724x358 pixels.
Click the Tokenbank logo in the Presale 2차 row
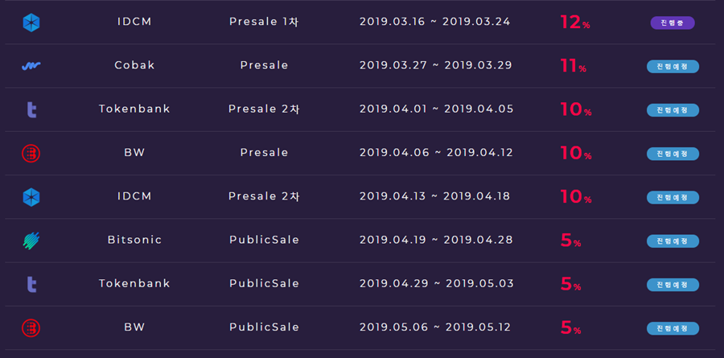(x=31, y=109)
